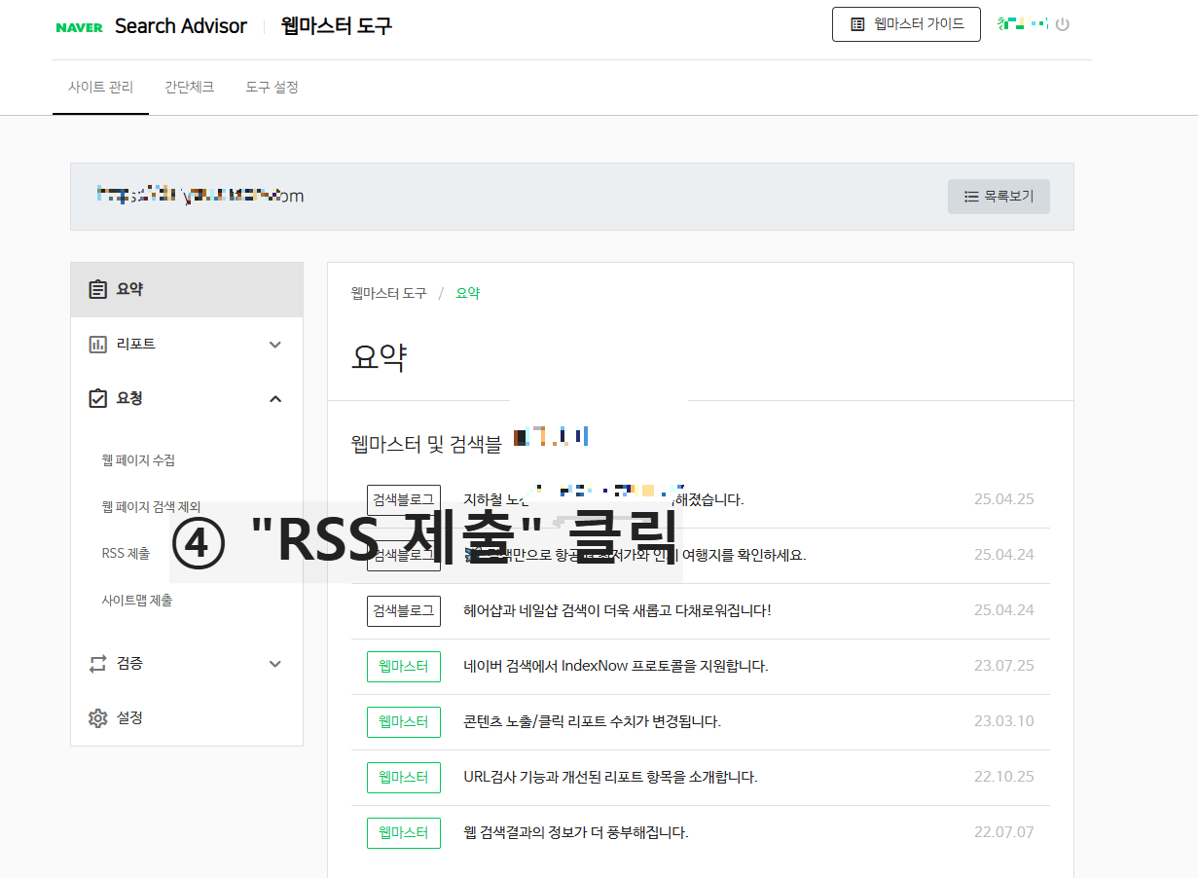
Task: Click the 요청 checklist icon
Action: click(x=97, y=399)
